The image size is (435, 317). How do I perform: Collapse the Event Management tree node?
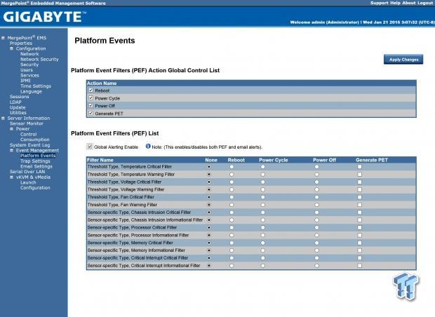pyautogui.click(x=12, y=150)
